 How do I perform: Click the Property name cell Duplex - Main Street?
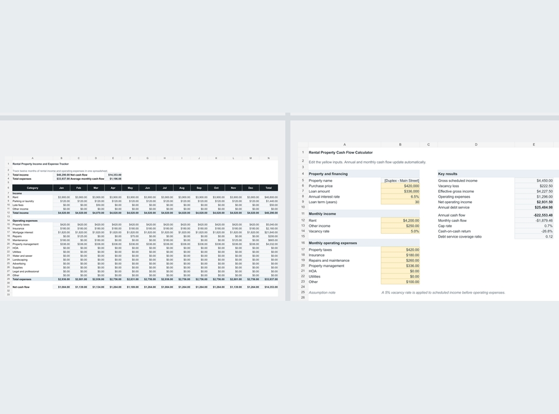(x=400, y=181)
